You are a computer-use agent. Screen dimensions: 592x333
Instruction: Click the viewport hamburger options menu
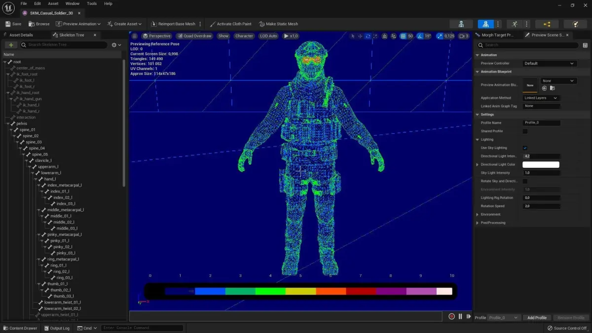coord(134,36)
